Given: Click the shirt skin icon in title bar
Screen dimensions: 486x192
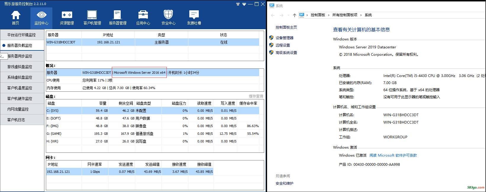Looking at the screenshot, I should 238,4.
